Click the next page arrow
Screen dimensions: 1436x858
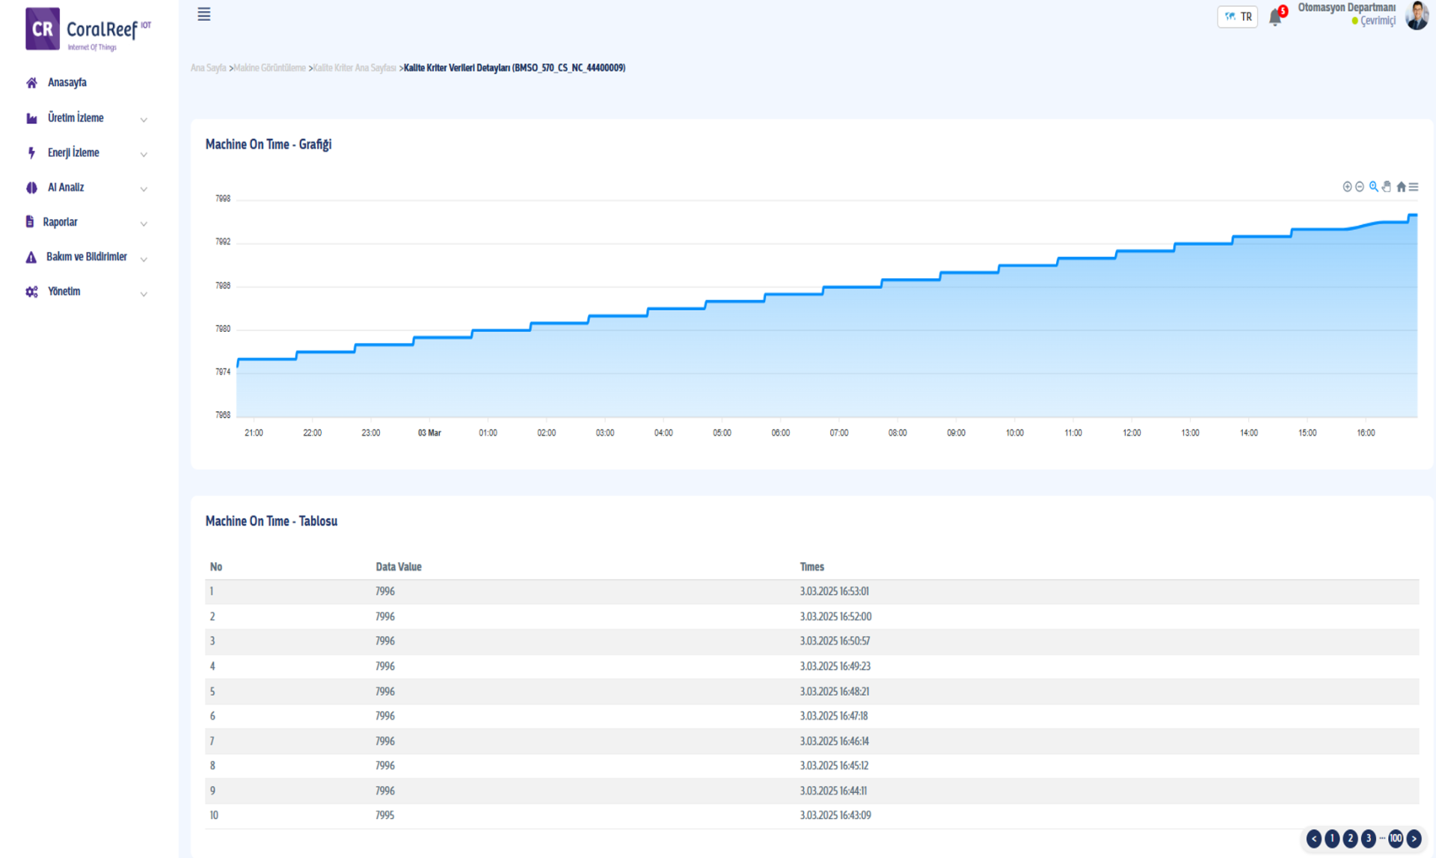1414,839
